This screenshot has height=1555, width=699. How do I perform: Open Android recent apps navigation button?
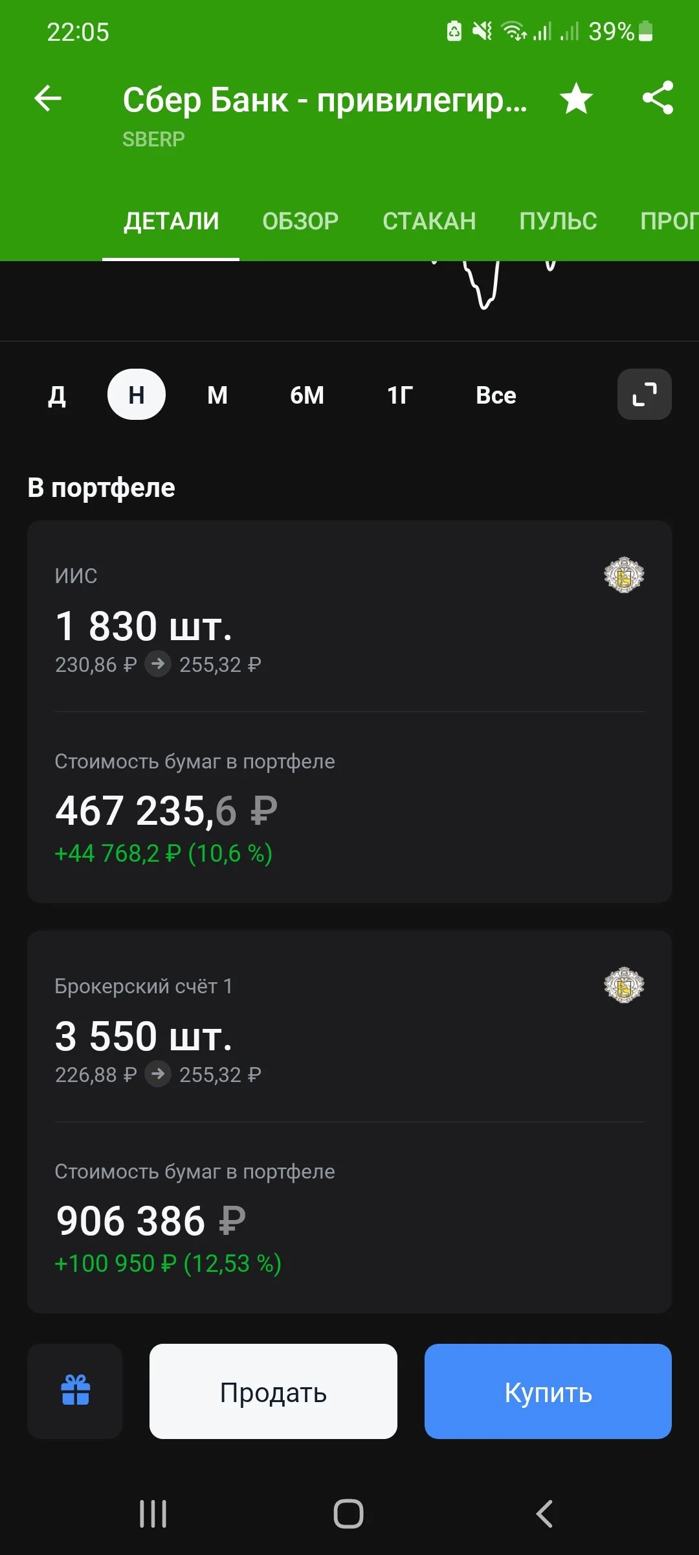[x=153, y=1514]
